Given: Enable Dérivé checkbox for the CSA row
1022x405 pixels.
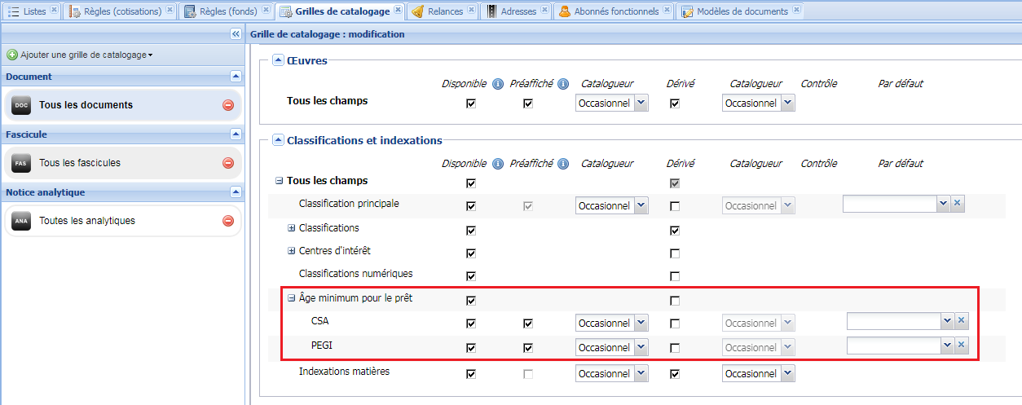Looking at the screenshot, I should click(x=674, y=324).
